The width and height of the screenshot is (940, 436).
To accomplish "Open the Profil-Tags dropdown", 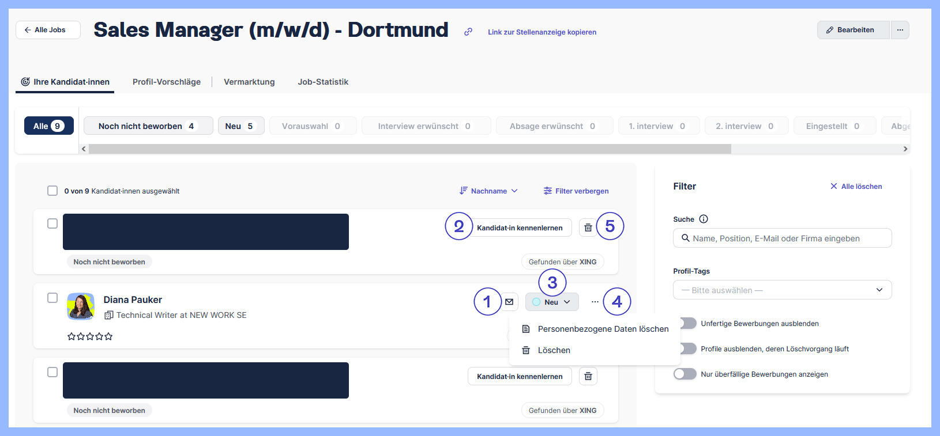I will pyautogui.click(x=782, y=290).
